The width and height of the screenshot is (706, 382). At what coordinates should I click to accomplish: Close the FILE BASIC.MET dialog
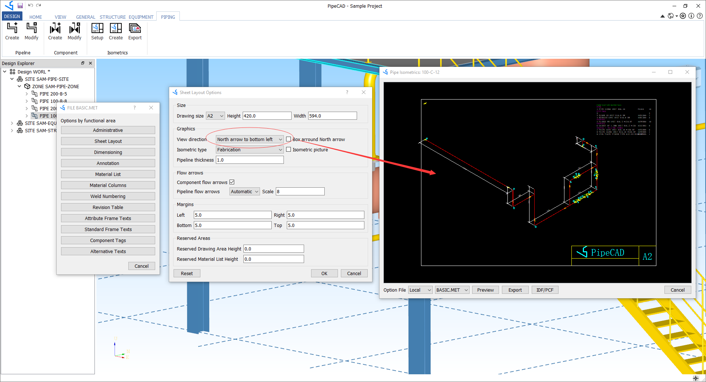point(151,108)
